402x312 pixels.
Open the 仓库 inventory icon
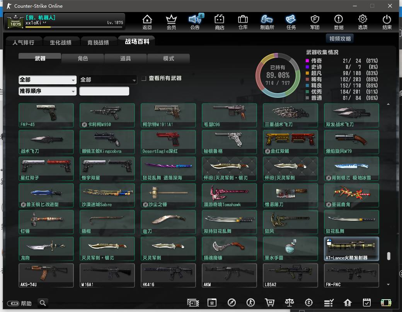pos(243,22)
